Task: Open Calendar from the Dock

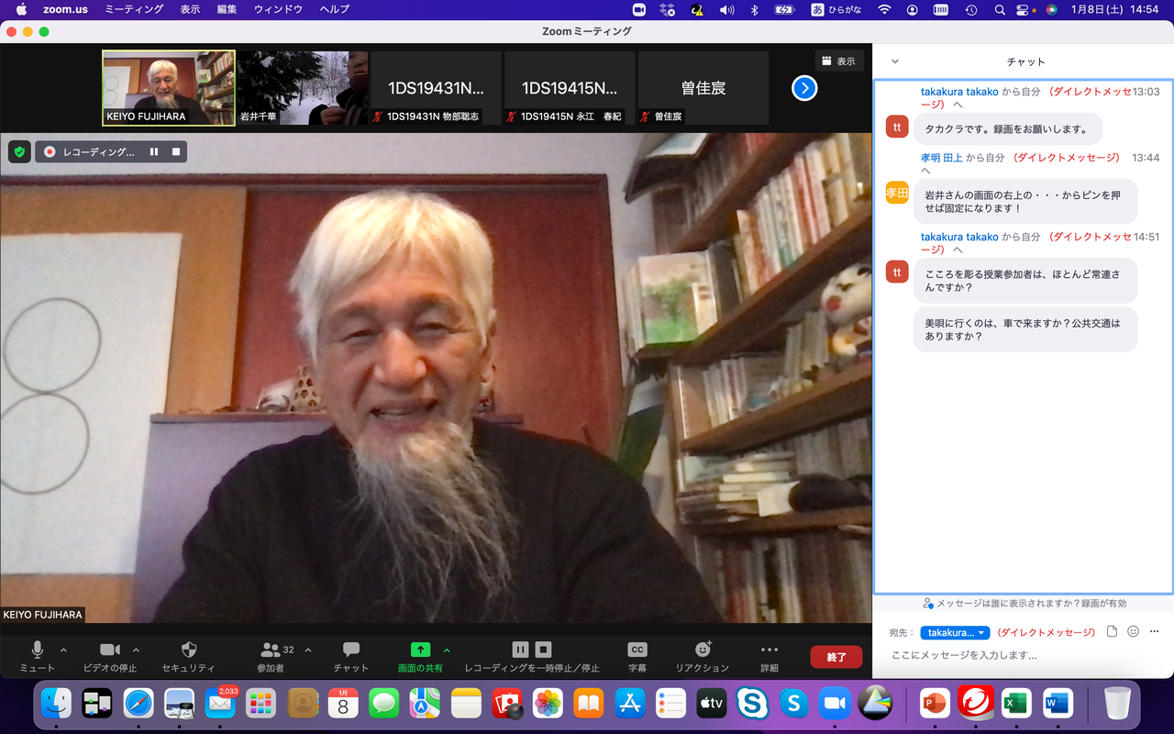Action: click(343, 704)
